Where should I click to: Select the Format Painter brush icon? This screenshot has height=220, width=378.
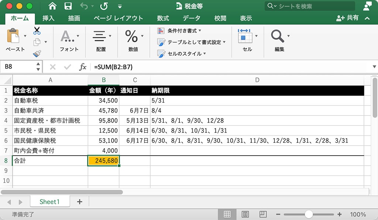click(x=37, y=54)
